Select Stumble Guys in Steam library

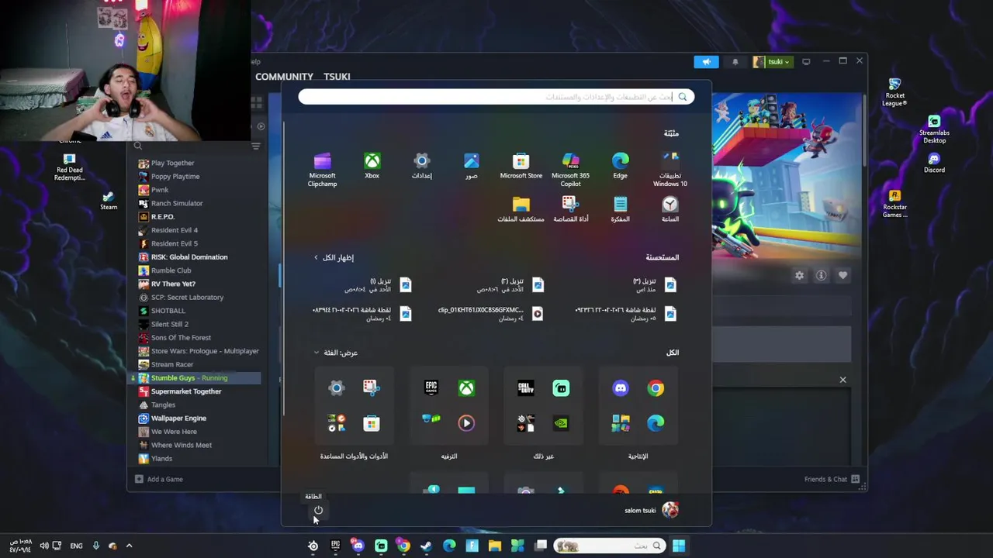194,378
